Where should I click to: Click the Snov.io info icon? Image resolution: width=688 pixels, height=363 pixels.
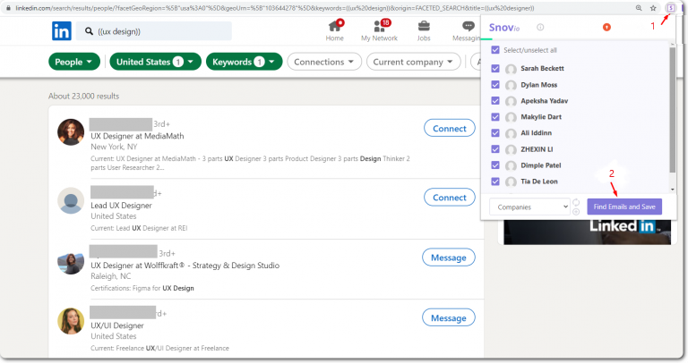(x=540, y=27)
